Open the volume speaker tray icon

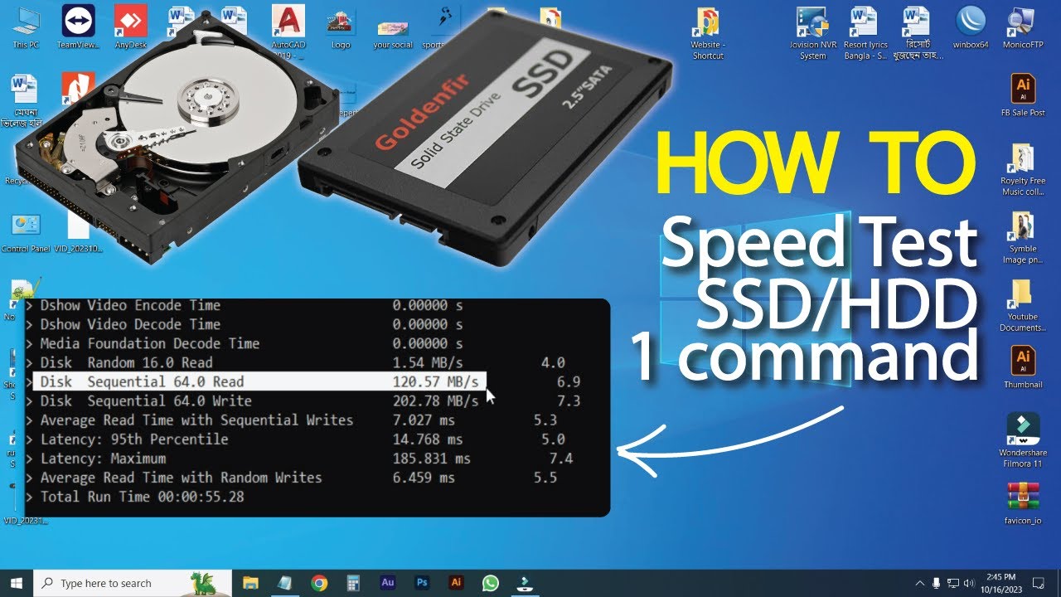(970, 583)
